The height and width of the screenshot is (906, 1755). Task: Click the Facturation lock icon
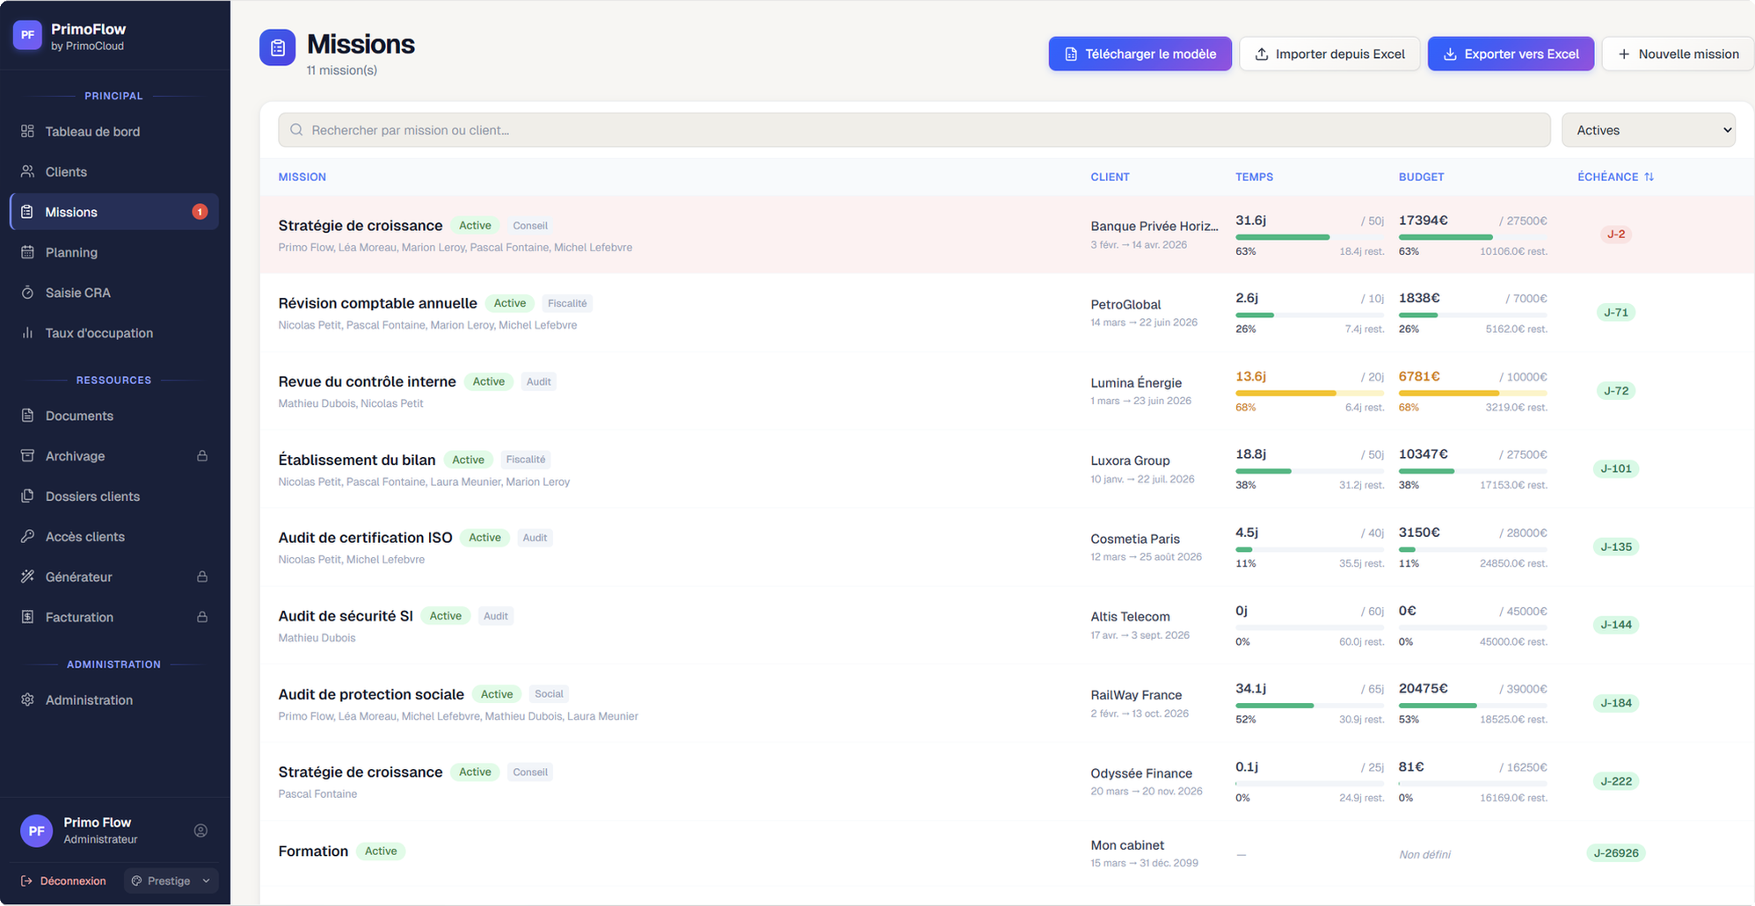pyautogui.click(x=202, y=618)
